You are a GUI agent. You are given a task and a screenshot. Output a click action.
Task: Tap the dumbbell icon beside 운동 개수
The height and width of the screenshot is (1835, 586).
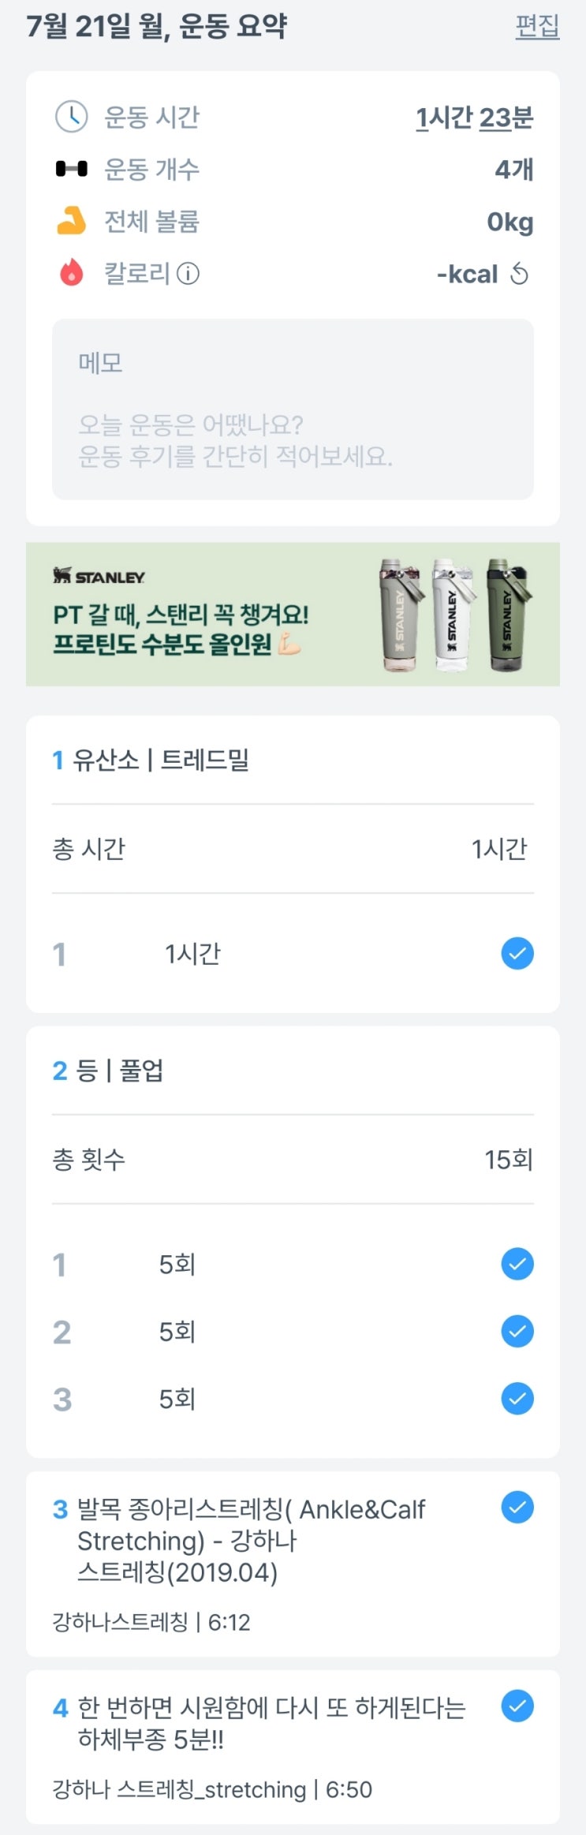point(71,169)
